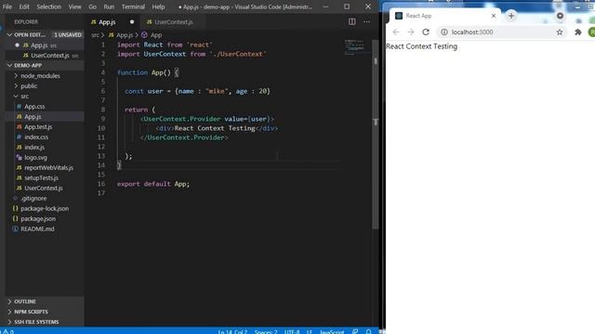Expand the node_modules folder
This screenshot has height=334, width=595.
(40, 76)
